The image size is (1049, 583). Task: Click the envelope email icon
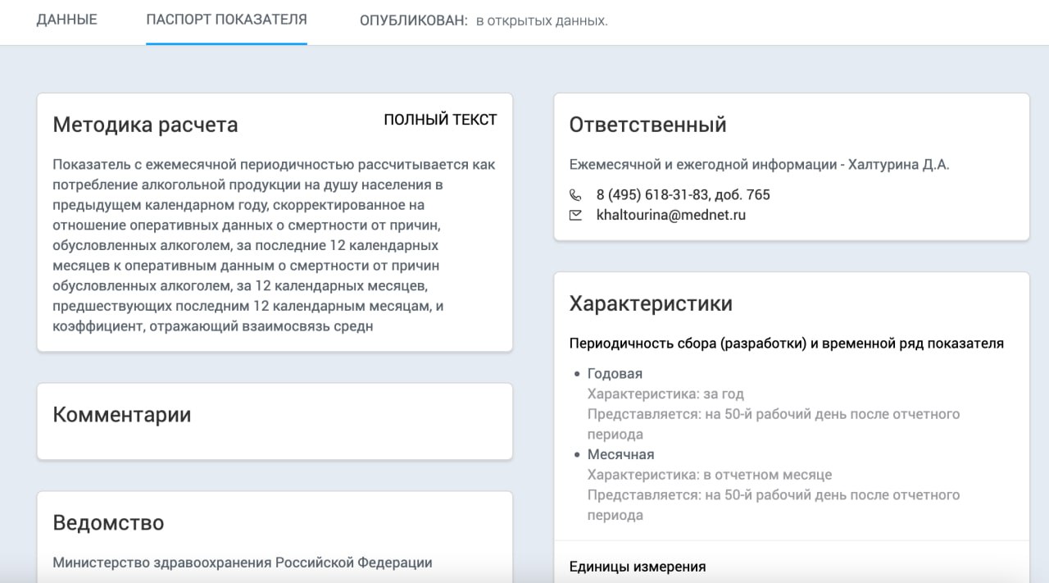point(575,215)
